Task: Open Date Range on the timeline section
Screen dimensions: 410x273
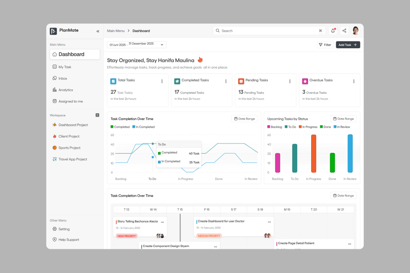Action: 343,196
